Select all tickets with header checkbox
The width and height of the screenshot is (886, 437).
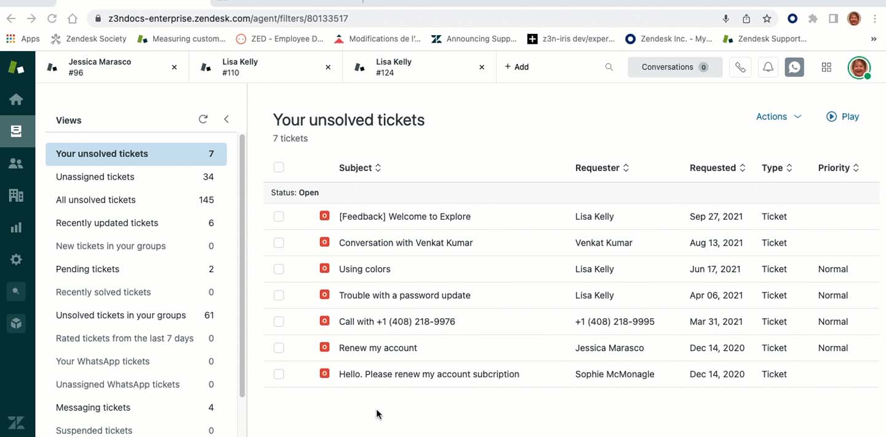pos(279,167)
